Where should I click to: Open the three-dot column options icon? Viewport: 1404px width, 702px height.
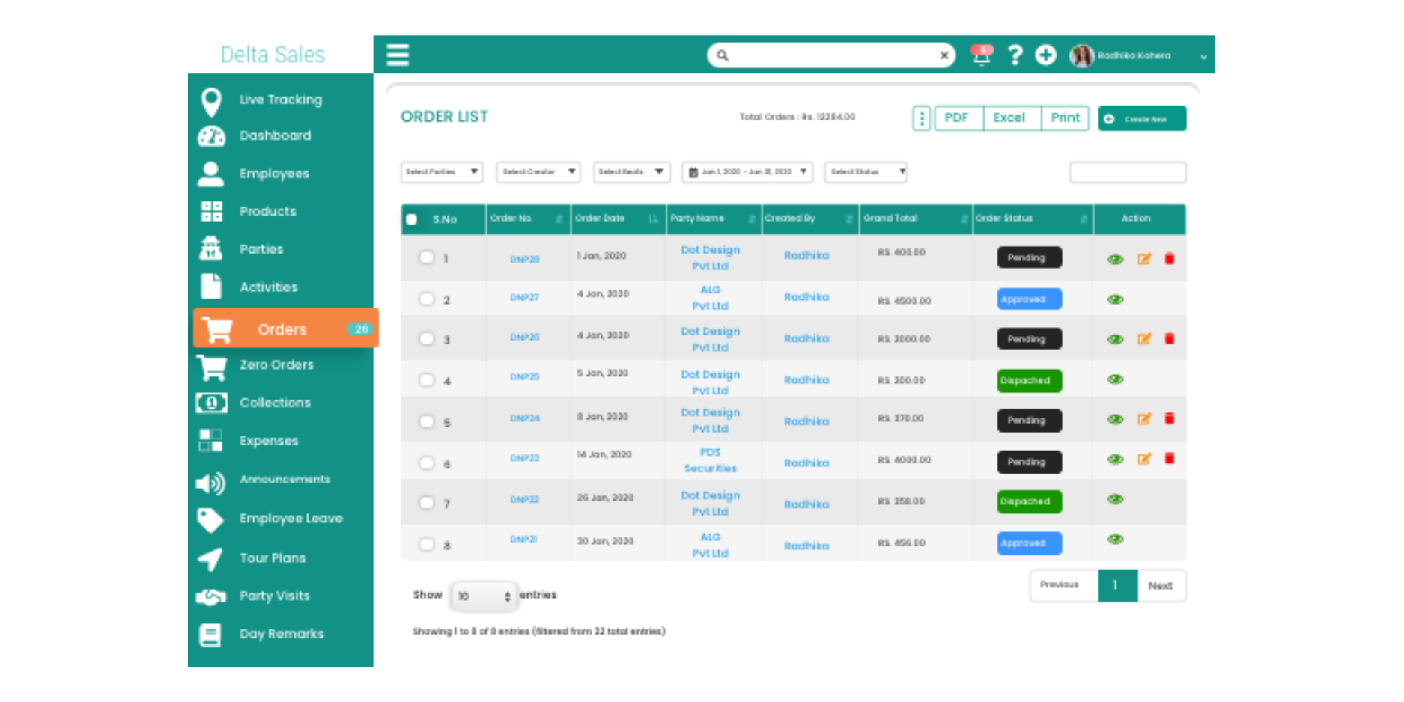point(922,118)
